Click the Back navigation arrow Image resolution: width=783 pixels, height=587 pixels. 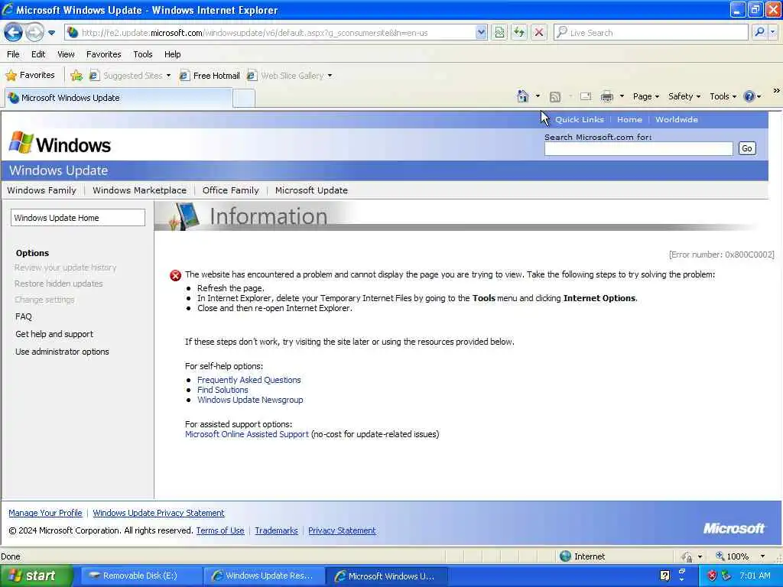(13, 33)
